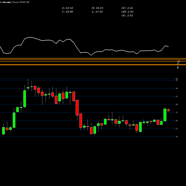Screen dimensions: 186x186
Task: Click the last point of the white indicator line
Action: 169,46
